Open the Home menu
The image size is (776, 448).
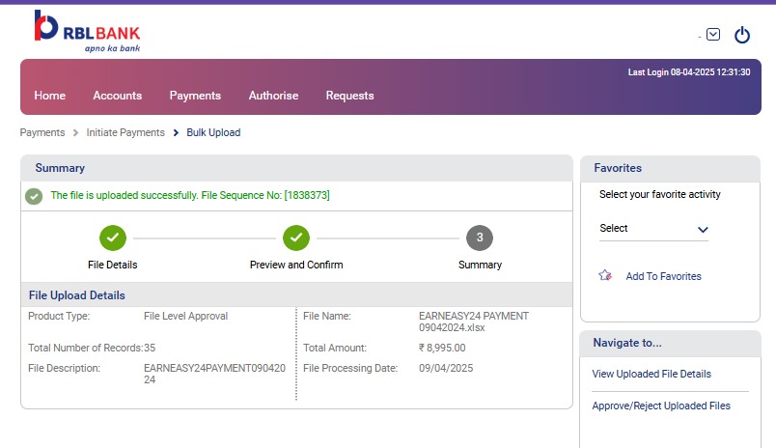tap(49, 96)
